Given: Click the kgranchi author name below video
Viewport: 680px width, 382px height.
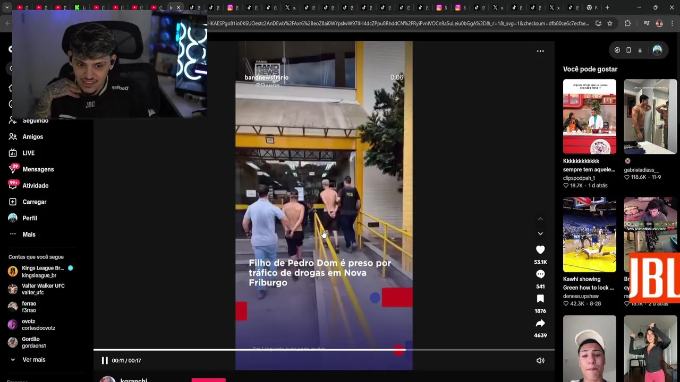Looking at the screenshot, I should 134,380.
